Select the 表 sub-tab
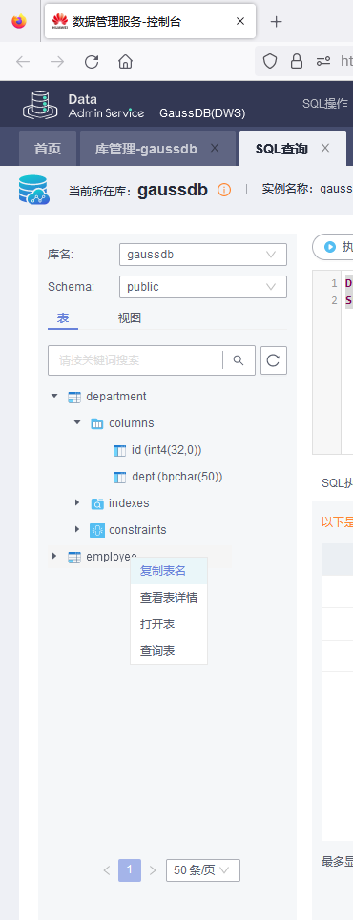353x920 pixels. click(x=63, y=318)
